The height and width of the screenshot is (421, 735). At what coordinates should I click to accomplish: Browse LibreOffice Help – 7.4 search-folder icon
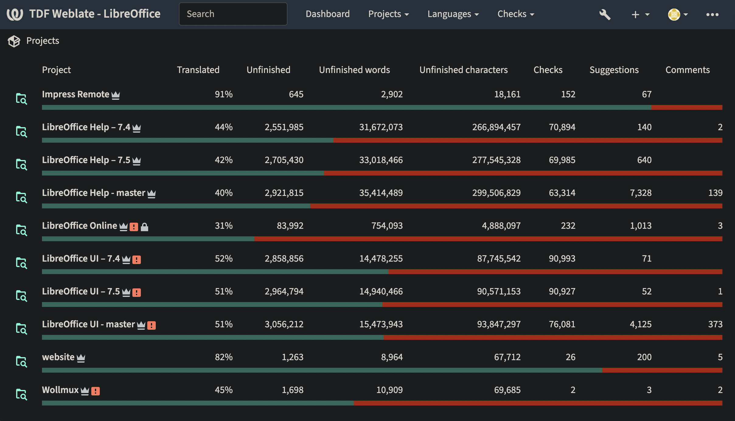(21, 131)
